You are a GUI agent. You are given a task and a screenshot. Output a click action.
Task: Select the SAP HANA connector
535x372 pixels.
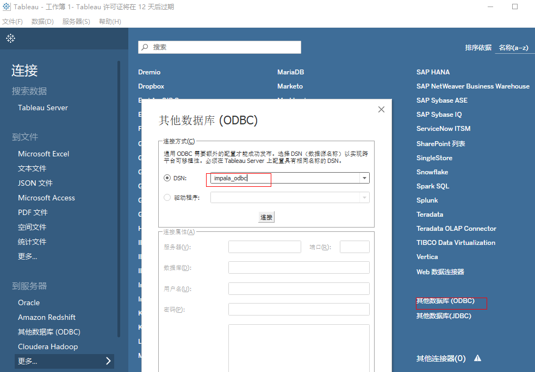433,72
